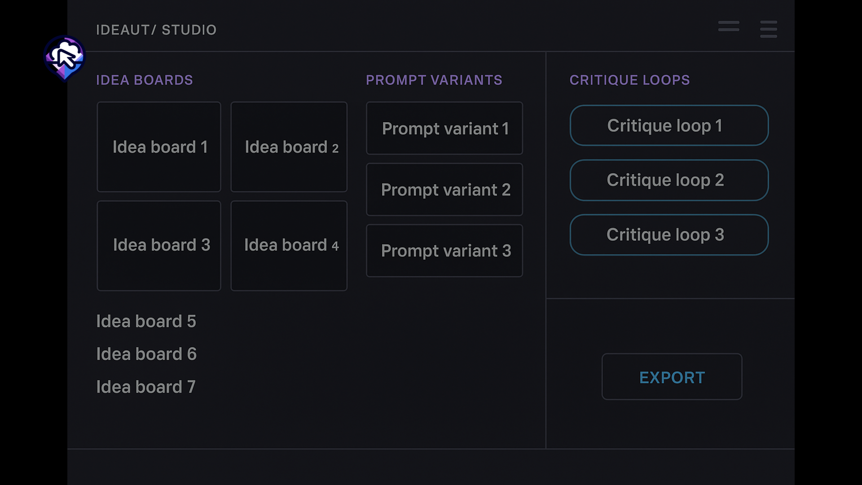Open Idea board 3 tile
This screenshot has width=862, height=485.
pos(159,246)
